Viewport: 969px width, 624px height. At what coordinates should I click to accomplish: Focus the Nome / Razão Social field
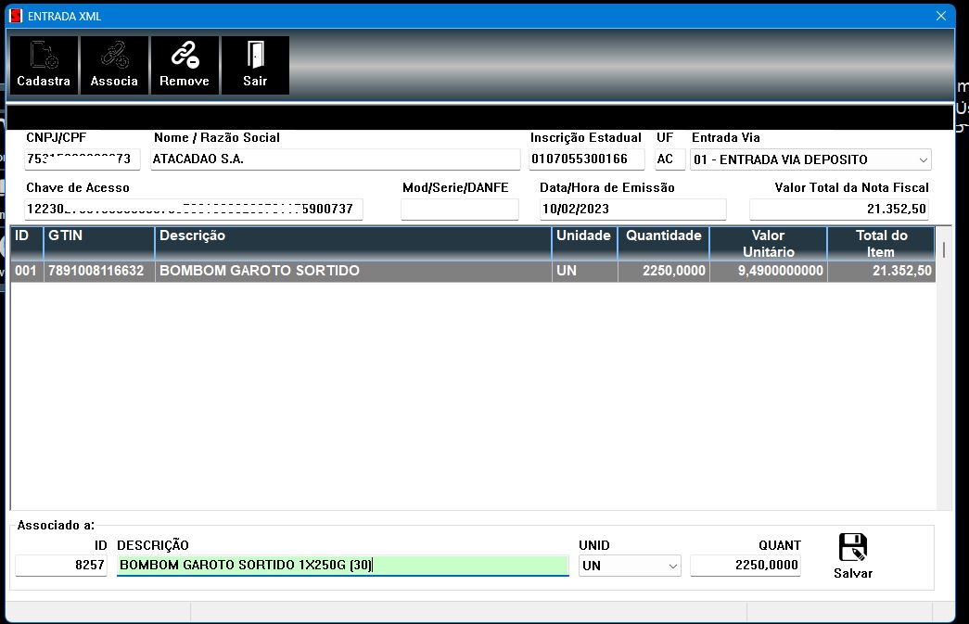[x=335, y=159]
